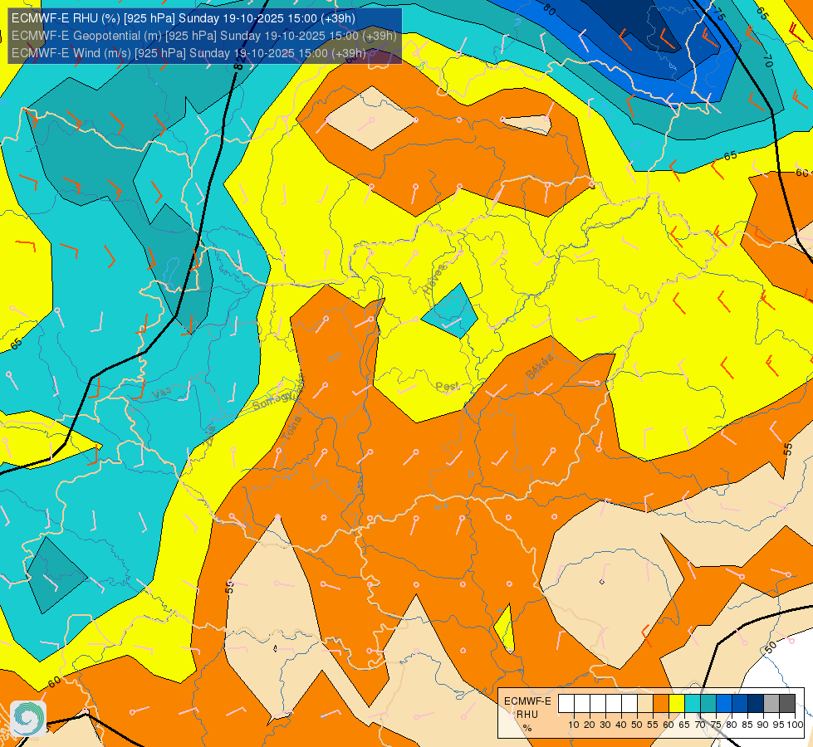Click the legend tick value 100
This screenshot has width=813, height=747.
795,725
